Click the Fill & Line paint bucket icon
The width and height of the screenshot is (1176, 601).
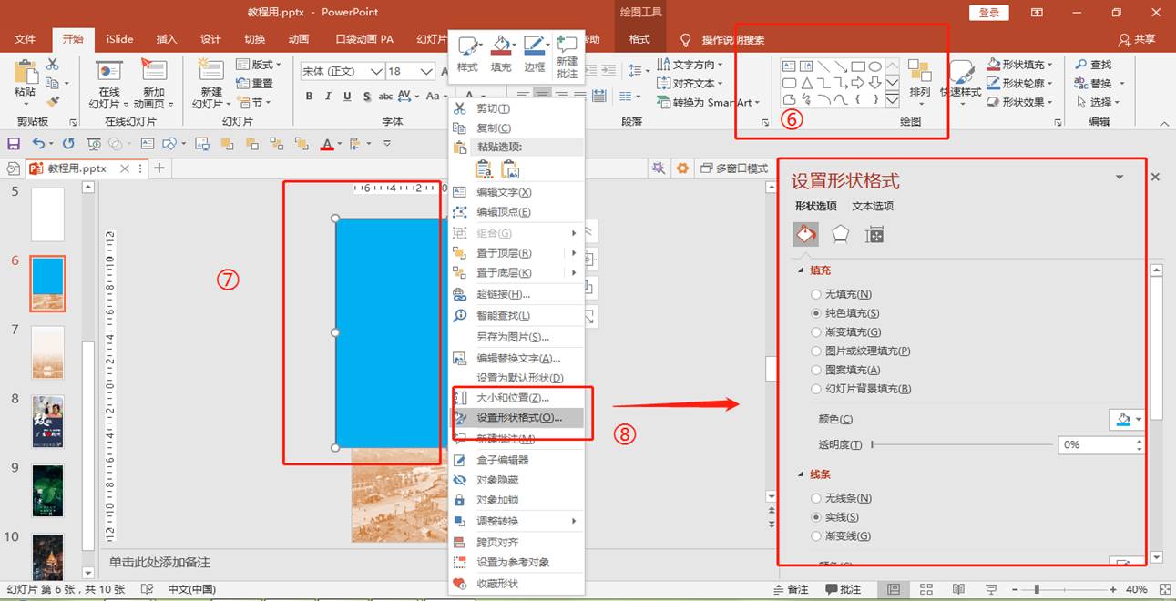805,235
